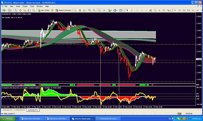This screenshot has height=121, width=203.
Task: Select the active third EURUSD,M1 tab
Action: coord(33,110)
